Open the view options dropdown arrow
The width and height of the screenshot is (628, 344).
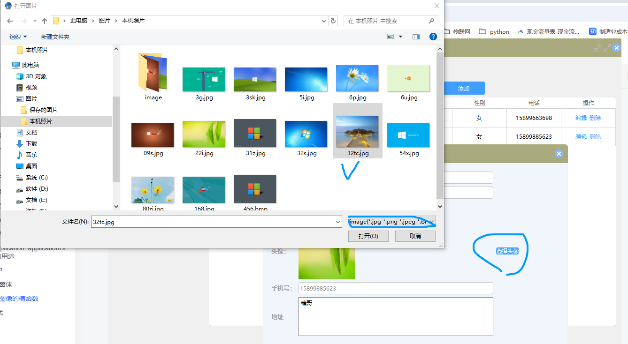click(x=400, y=37)
